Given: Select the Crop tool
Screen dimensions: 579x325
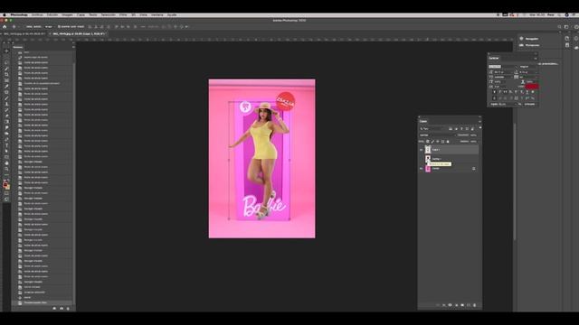Looking at the screenshot, I should click(x=6, y=74).
